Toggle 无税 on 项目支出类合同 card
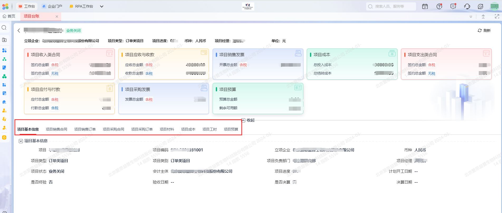This screenshot has height=213, width=502. coord(432,73)
